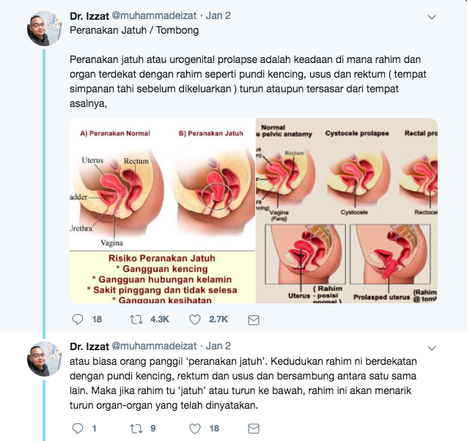Open the pelvic anatomy prolapse image
This screenshot has width=467, height=441.
click(347, 211)
